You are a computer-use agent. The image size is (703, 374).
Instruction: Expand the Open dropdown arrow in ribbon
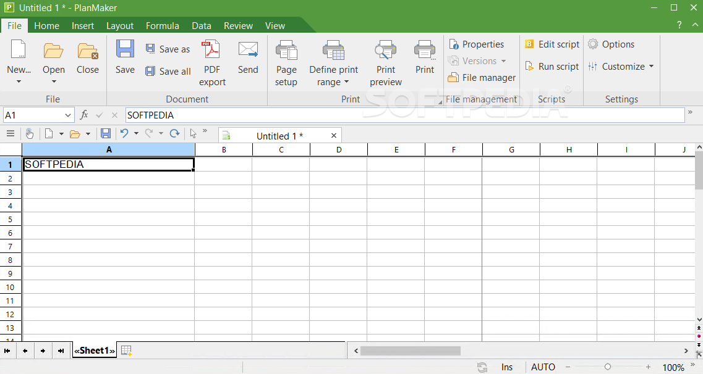tap(54, 81)
